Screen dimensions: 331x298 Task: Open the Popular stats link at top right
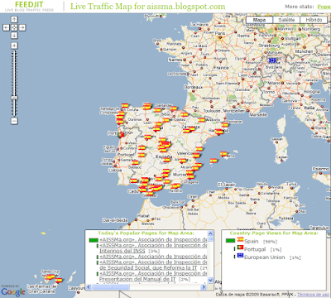click(x=324, y=7)
